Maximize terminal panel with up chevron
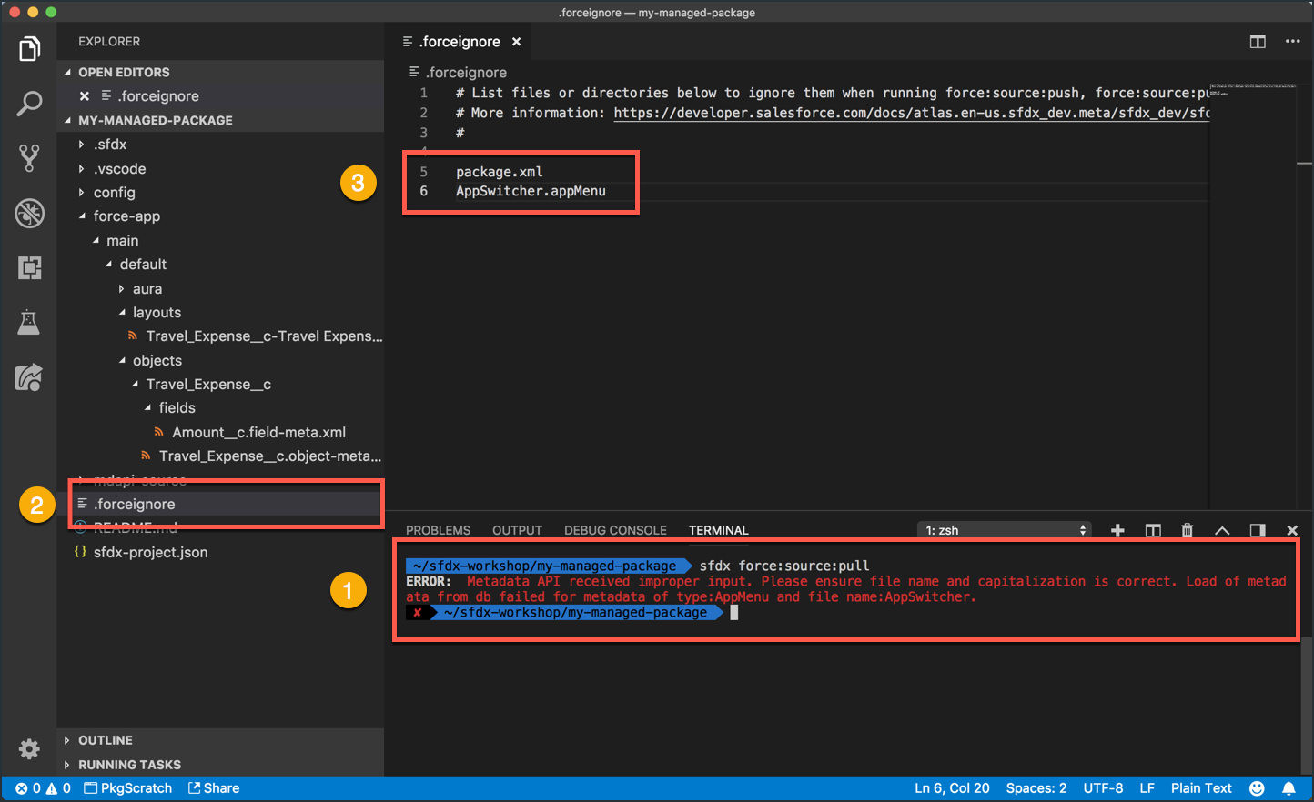The width and height of the screenshot is (1314, 802). [1222, 530]
